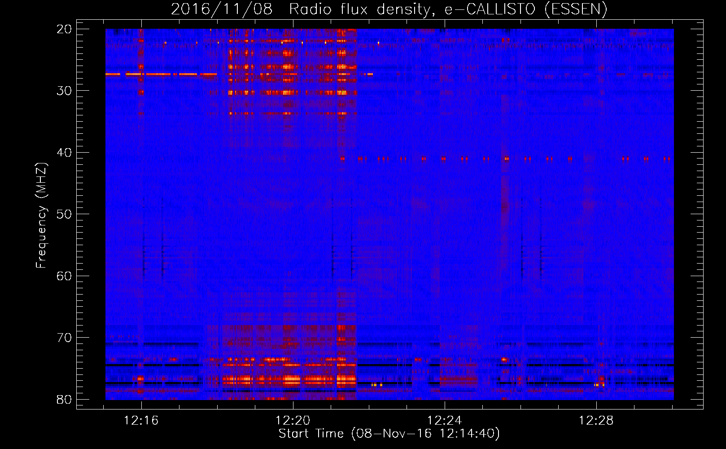Click the '30' frequency tick label

click(65, 91)
